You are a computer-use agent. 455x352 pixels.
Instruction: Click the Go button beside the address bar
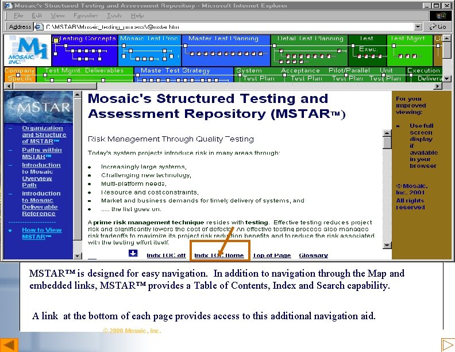pyautogui.click(x=438, y=27)
